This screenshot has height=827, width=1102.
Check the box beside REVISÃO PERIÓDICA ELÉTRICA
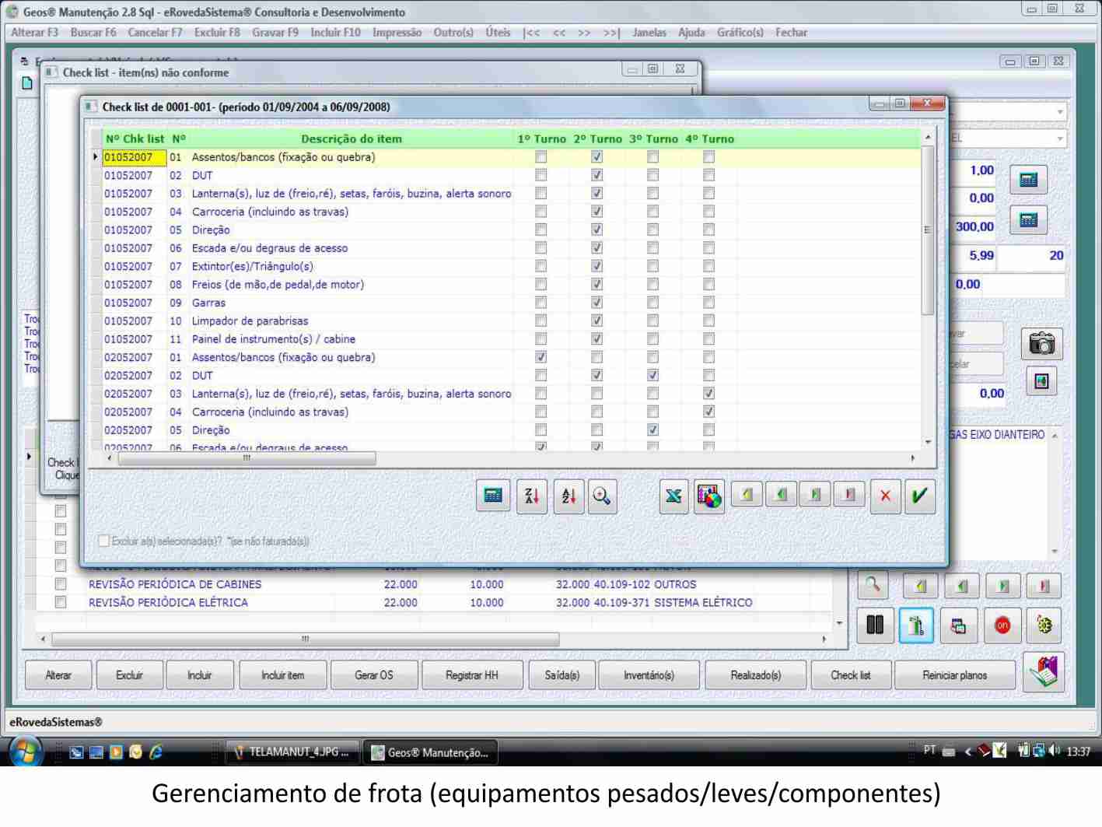[61, 602]
